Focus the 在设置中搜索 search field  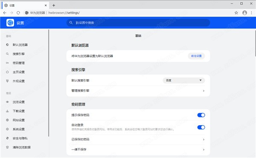click(x=138, y=23)
